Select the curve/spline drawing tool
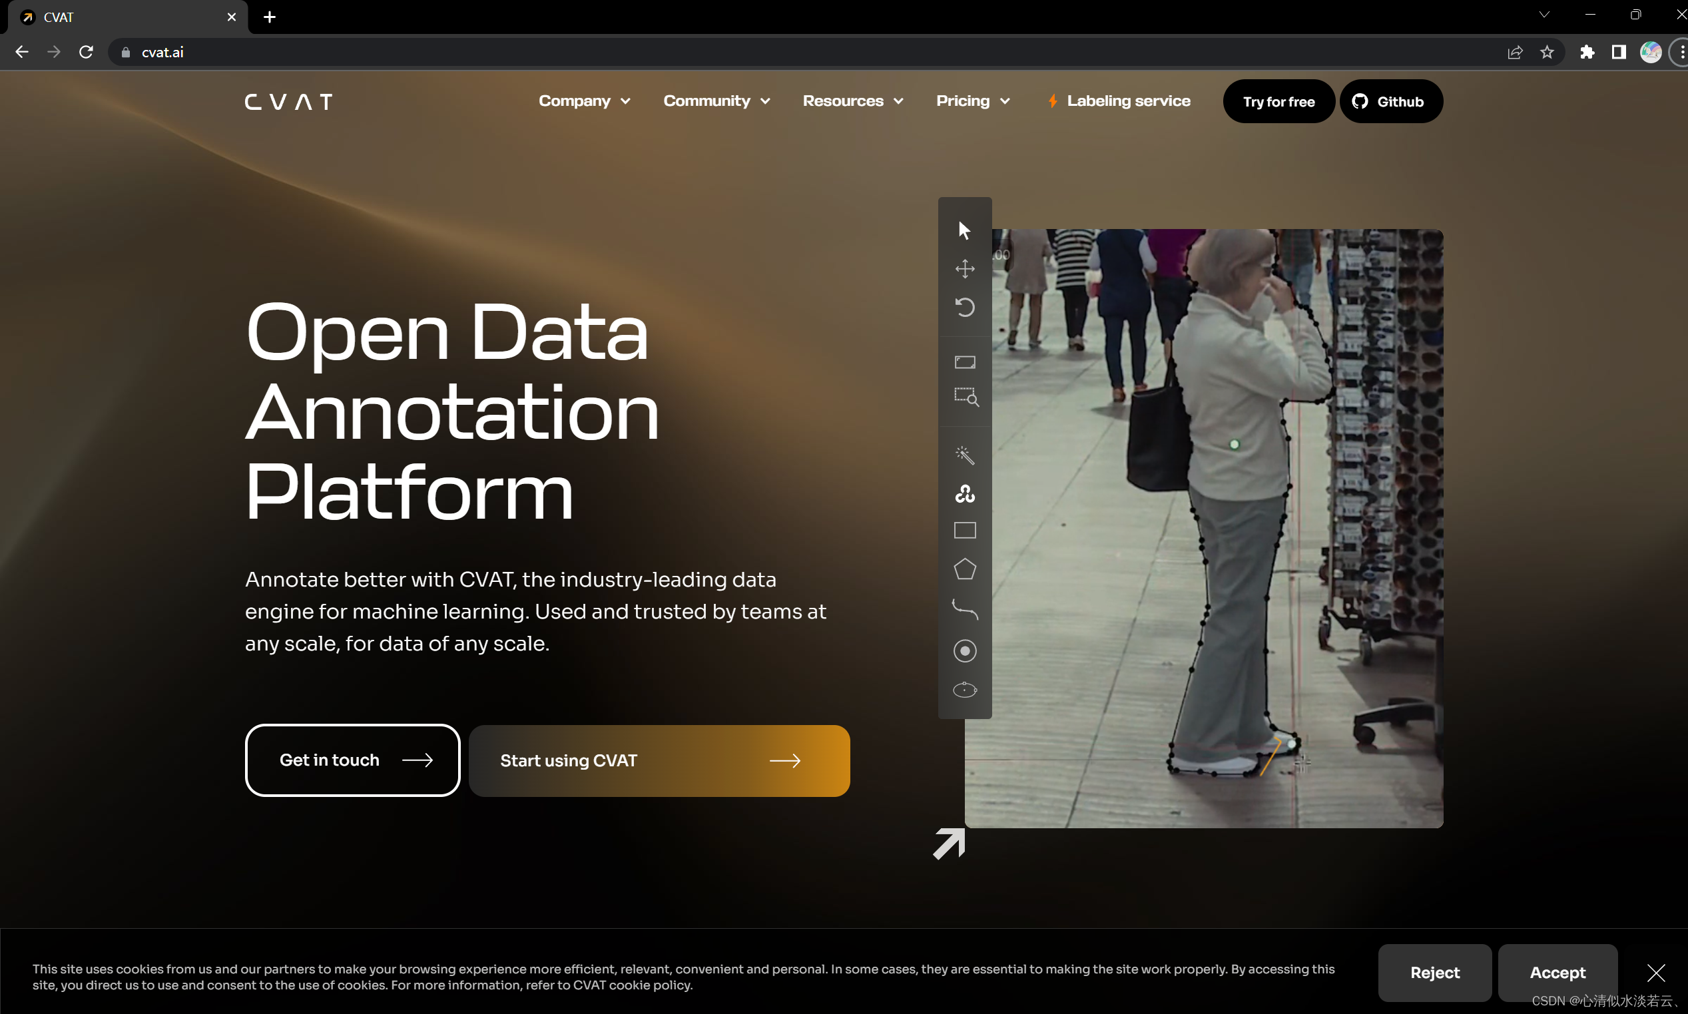 965,609
